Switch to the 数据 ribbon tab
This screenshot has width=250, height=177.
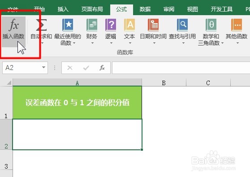pyautogui.click(x=145, y=9)
